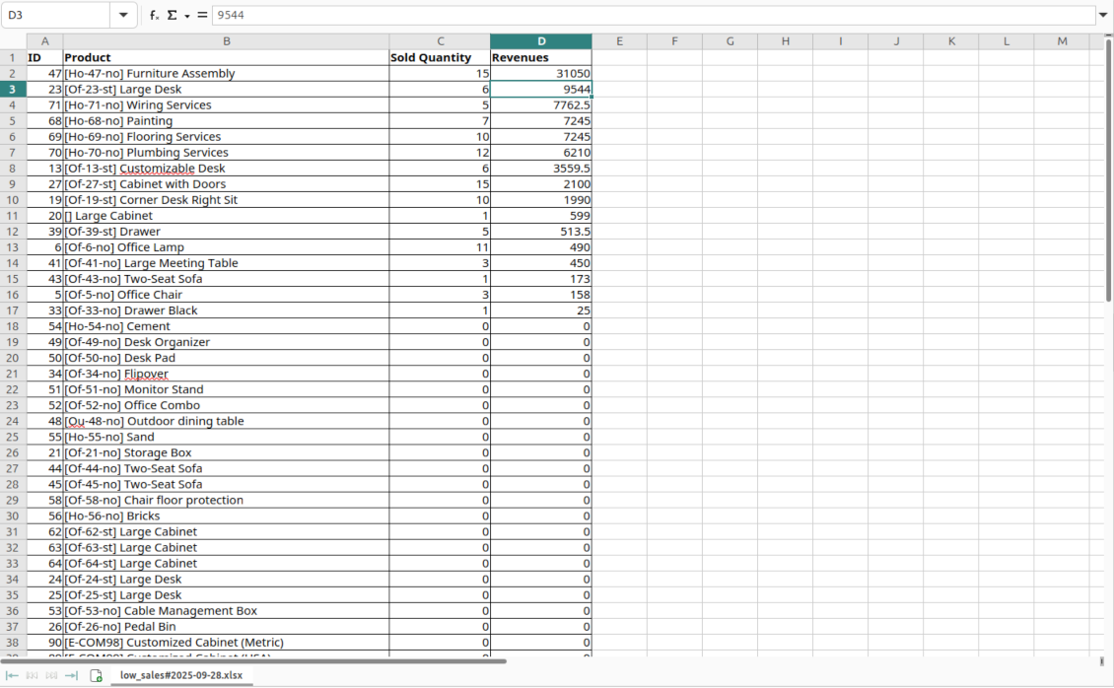Screen dimensions: 1114x688
Task: Click the Formula (=) icon
Action: pos(201,15)
